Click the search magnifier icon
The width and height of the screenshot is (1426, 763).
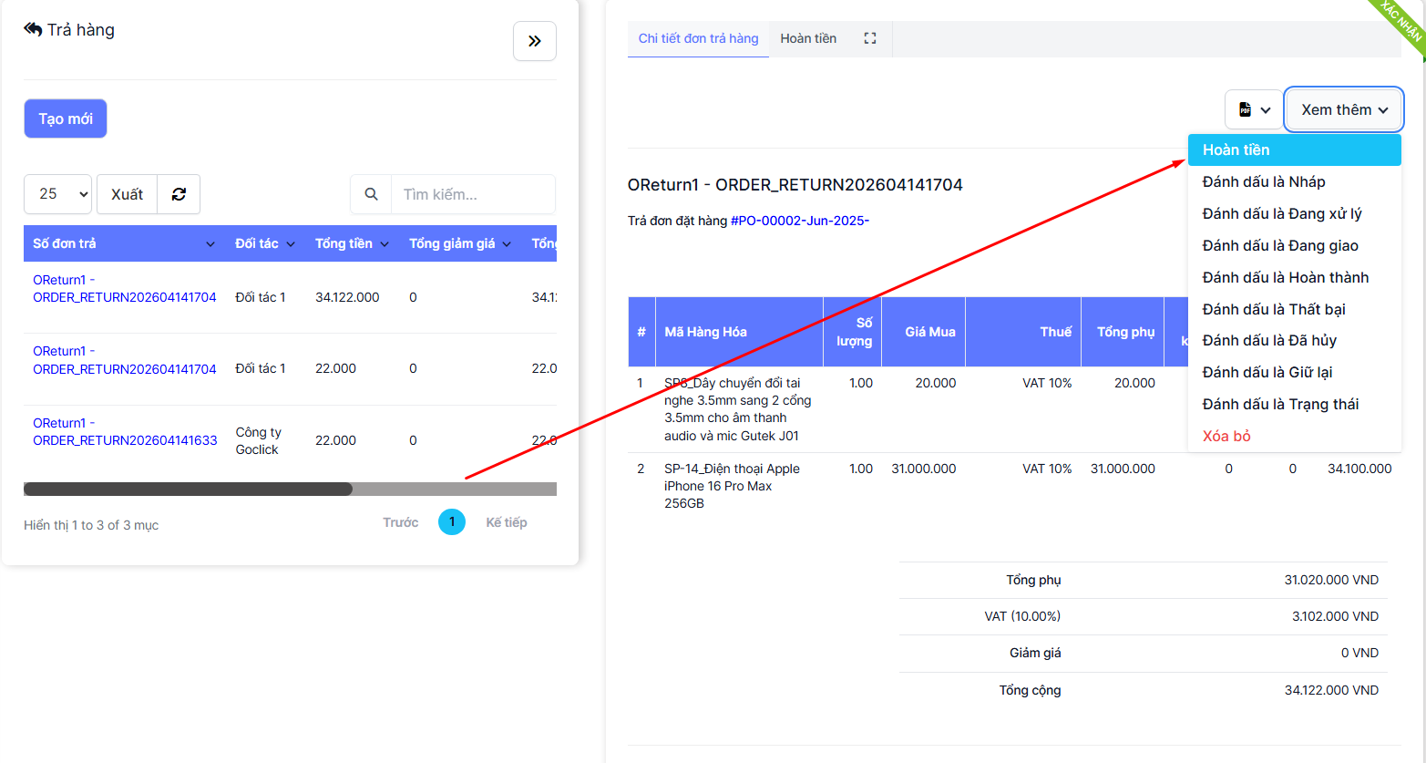[x=371, y=194]
